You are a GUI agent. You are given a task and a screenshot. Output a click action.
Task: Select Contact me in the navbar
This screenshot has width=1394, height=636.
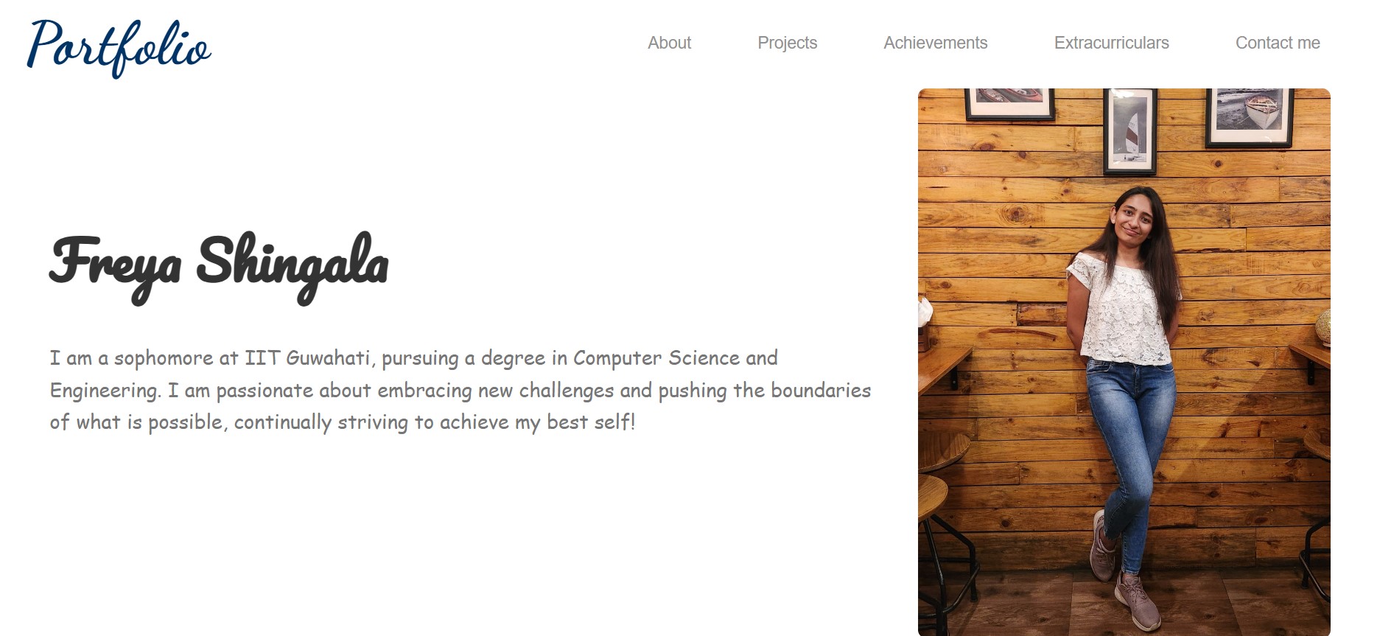click(x=1277, y=43)
